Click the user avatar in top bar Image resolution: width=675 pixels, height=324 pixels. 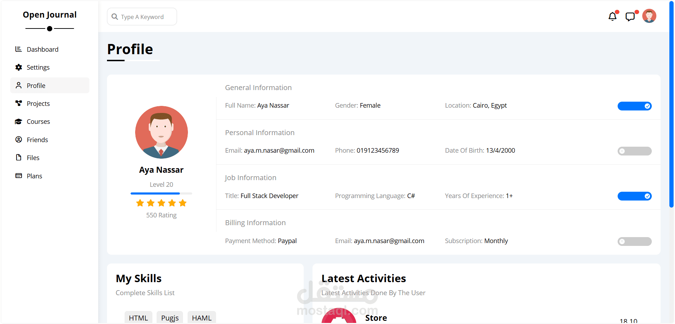click(649, 16)
